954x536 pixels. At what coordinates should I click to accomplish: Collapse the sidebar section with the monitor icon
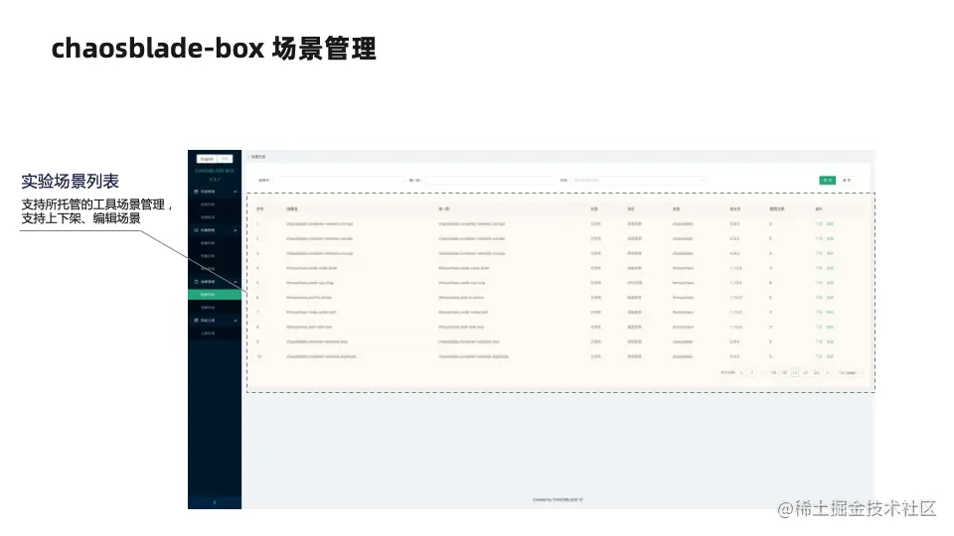[236, 230]
